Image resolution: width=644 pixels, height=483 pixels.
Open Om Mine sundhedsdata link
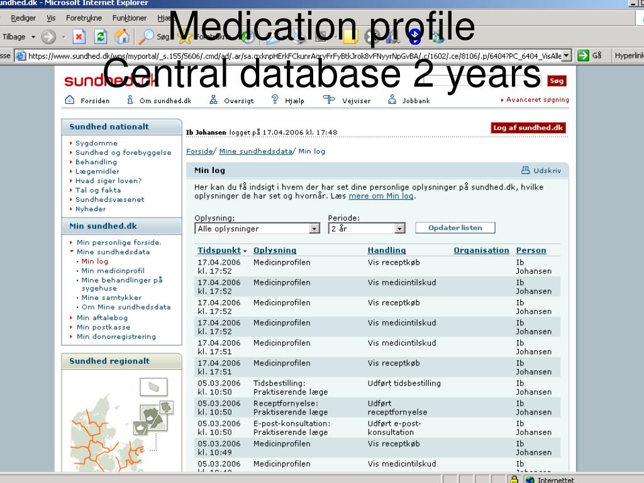(126, 307)
